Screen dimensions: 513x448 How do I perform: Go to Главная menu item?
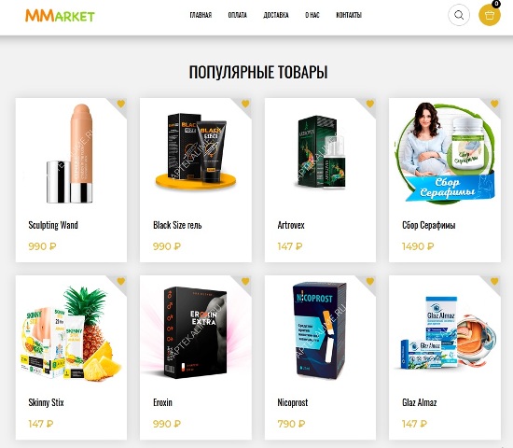coord(201,15)
